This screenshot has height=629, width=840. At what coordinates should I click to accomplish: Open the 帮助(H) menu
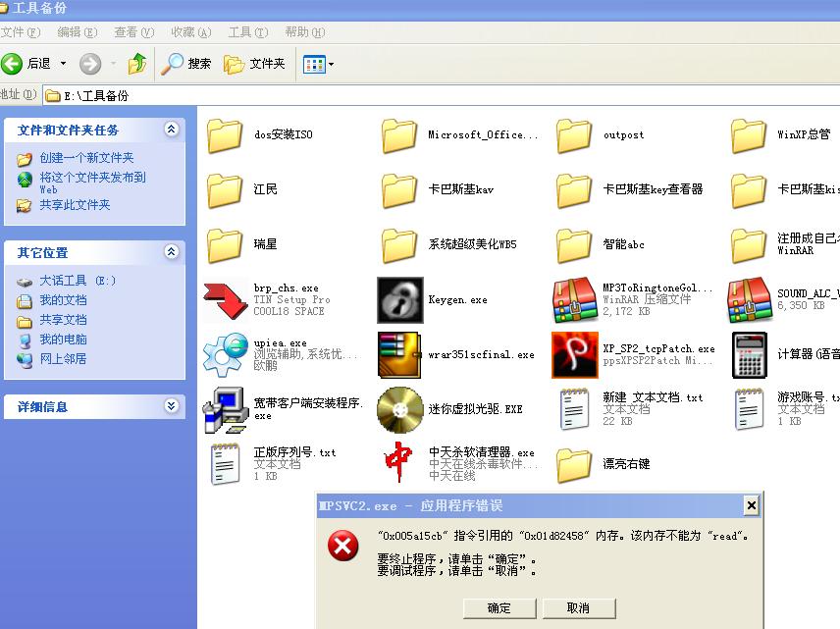[x=305, y=32]
